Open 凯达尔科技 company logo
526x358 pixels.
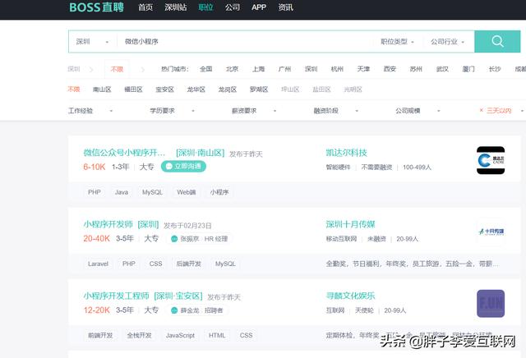pyautogui.click(x=490, y=160)
